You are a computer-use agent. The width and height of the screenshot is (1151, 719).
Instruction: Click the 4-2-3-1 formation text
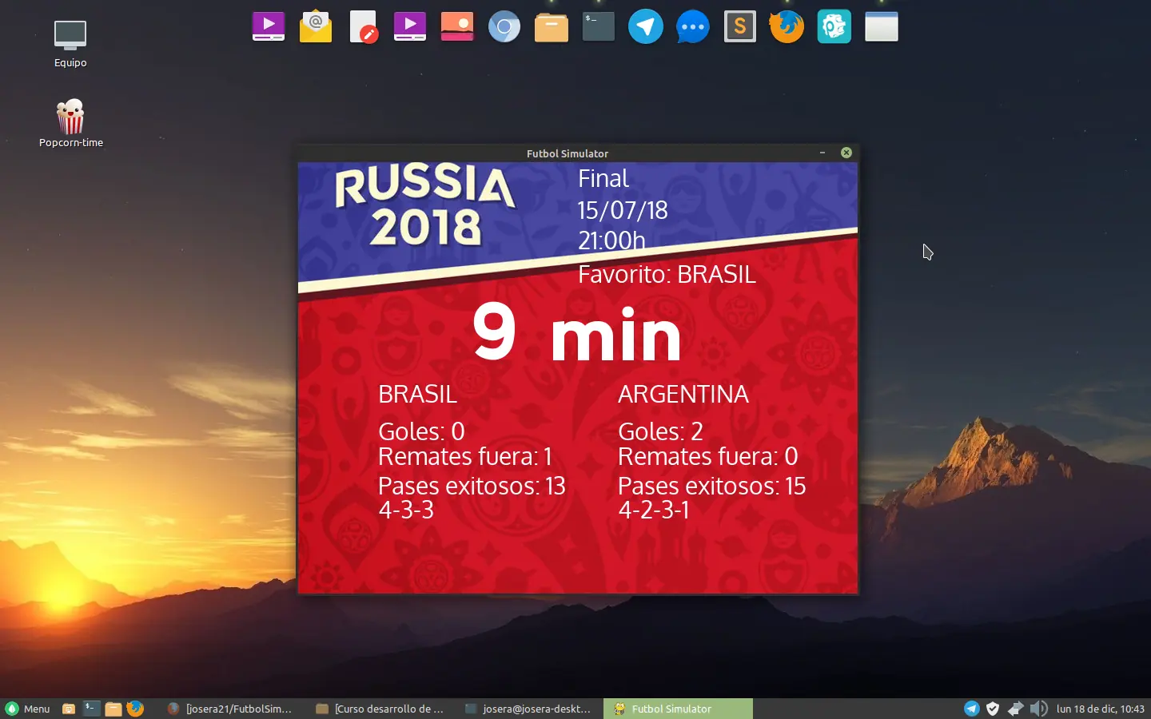[654, 510]
